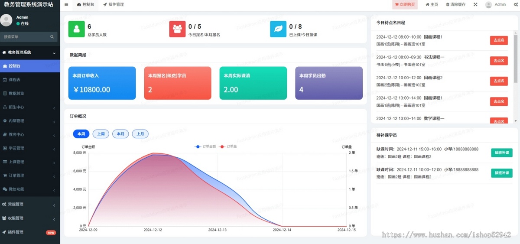Screen dimensions: 520x244
Task: Open the 控制台 item in the sidebar
Action: click(x=30, y=66)
